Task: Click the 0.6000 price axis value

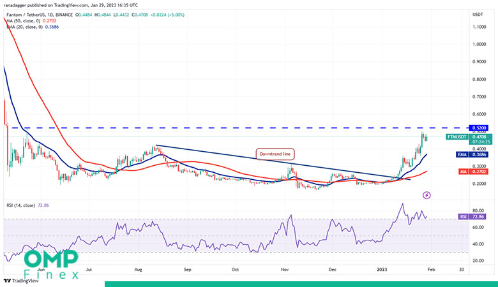Action: coord(479,114)
